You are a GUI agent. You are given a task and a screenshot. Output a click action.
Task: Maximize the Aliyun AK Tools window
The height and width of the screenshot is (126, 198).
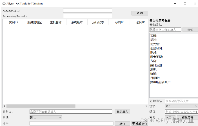tap(185, 4)
